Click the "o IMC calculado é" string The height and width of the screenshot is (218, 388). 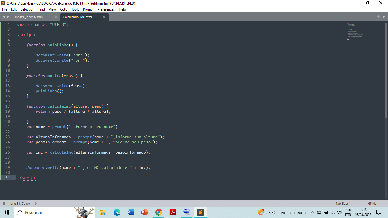click(x=105, y=167)
